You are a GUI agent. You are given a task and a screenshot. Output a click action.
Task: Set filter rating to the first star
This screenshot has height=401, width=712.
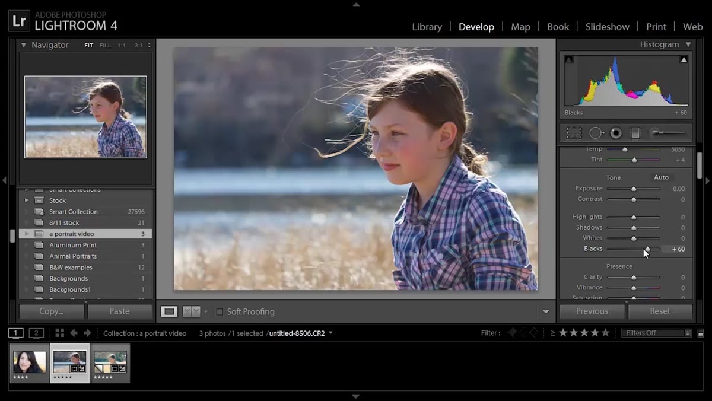pyautogui.click(x=564, y=333)
